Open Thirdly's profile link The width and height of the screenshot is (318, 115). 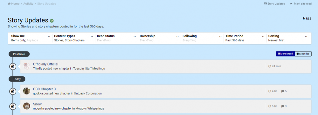[x=38, y=69]
